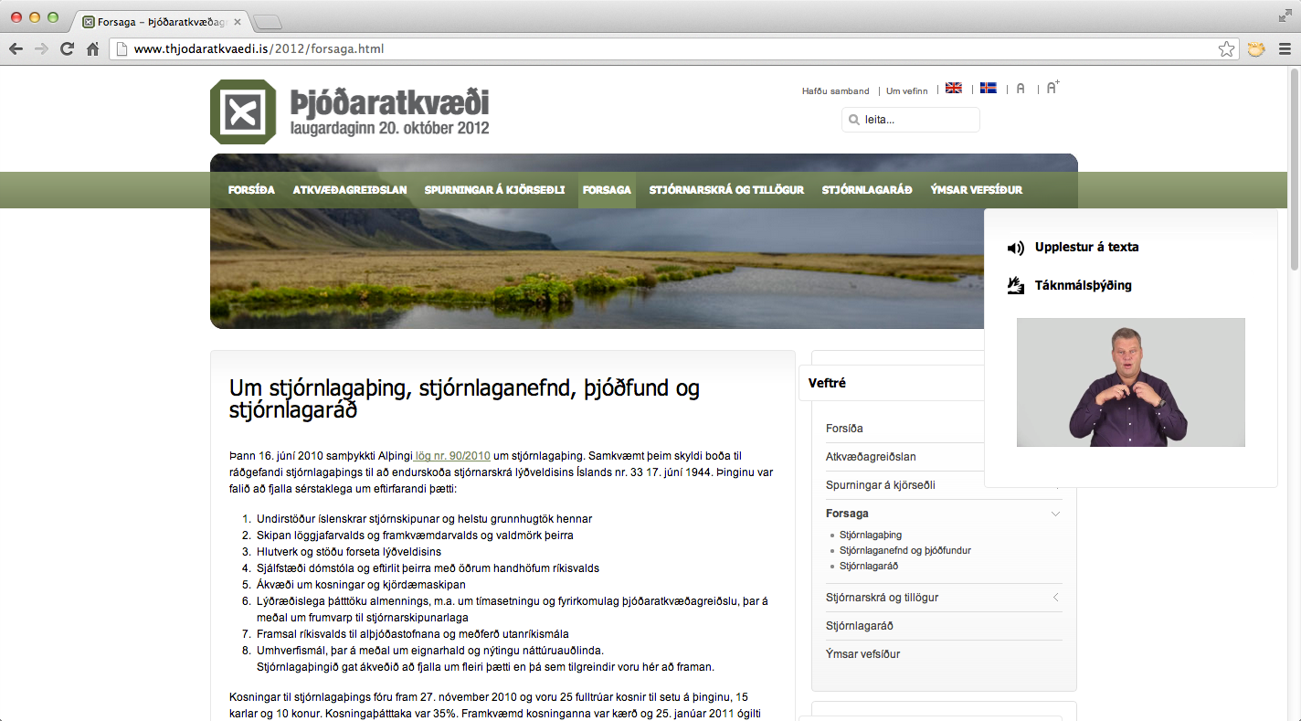The height and width of the screenshot is (721, 1301).
Task: Follow the lög nr. 90/2010 link
Action: coord(453,455)
